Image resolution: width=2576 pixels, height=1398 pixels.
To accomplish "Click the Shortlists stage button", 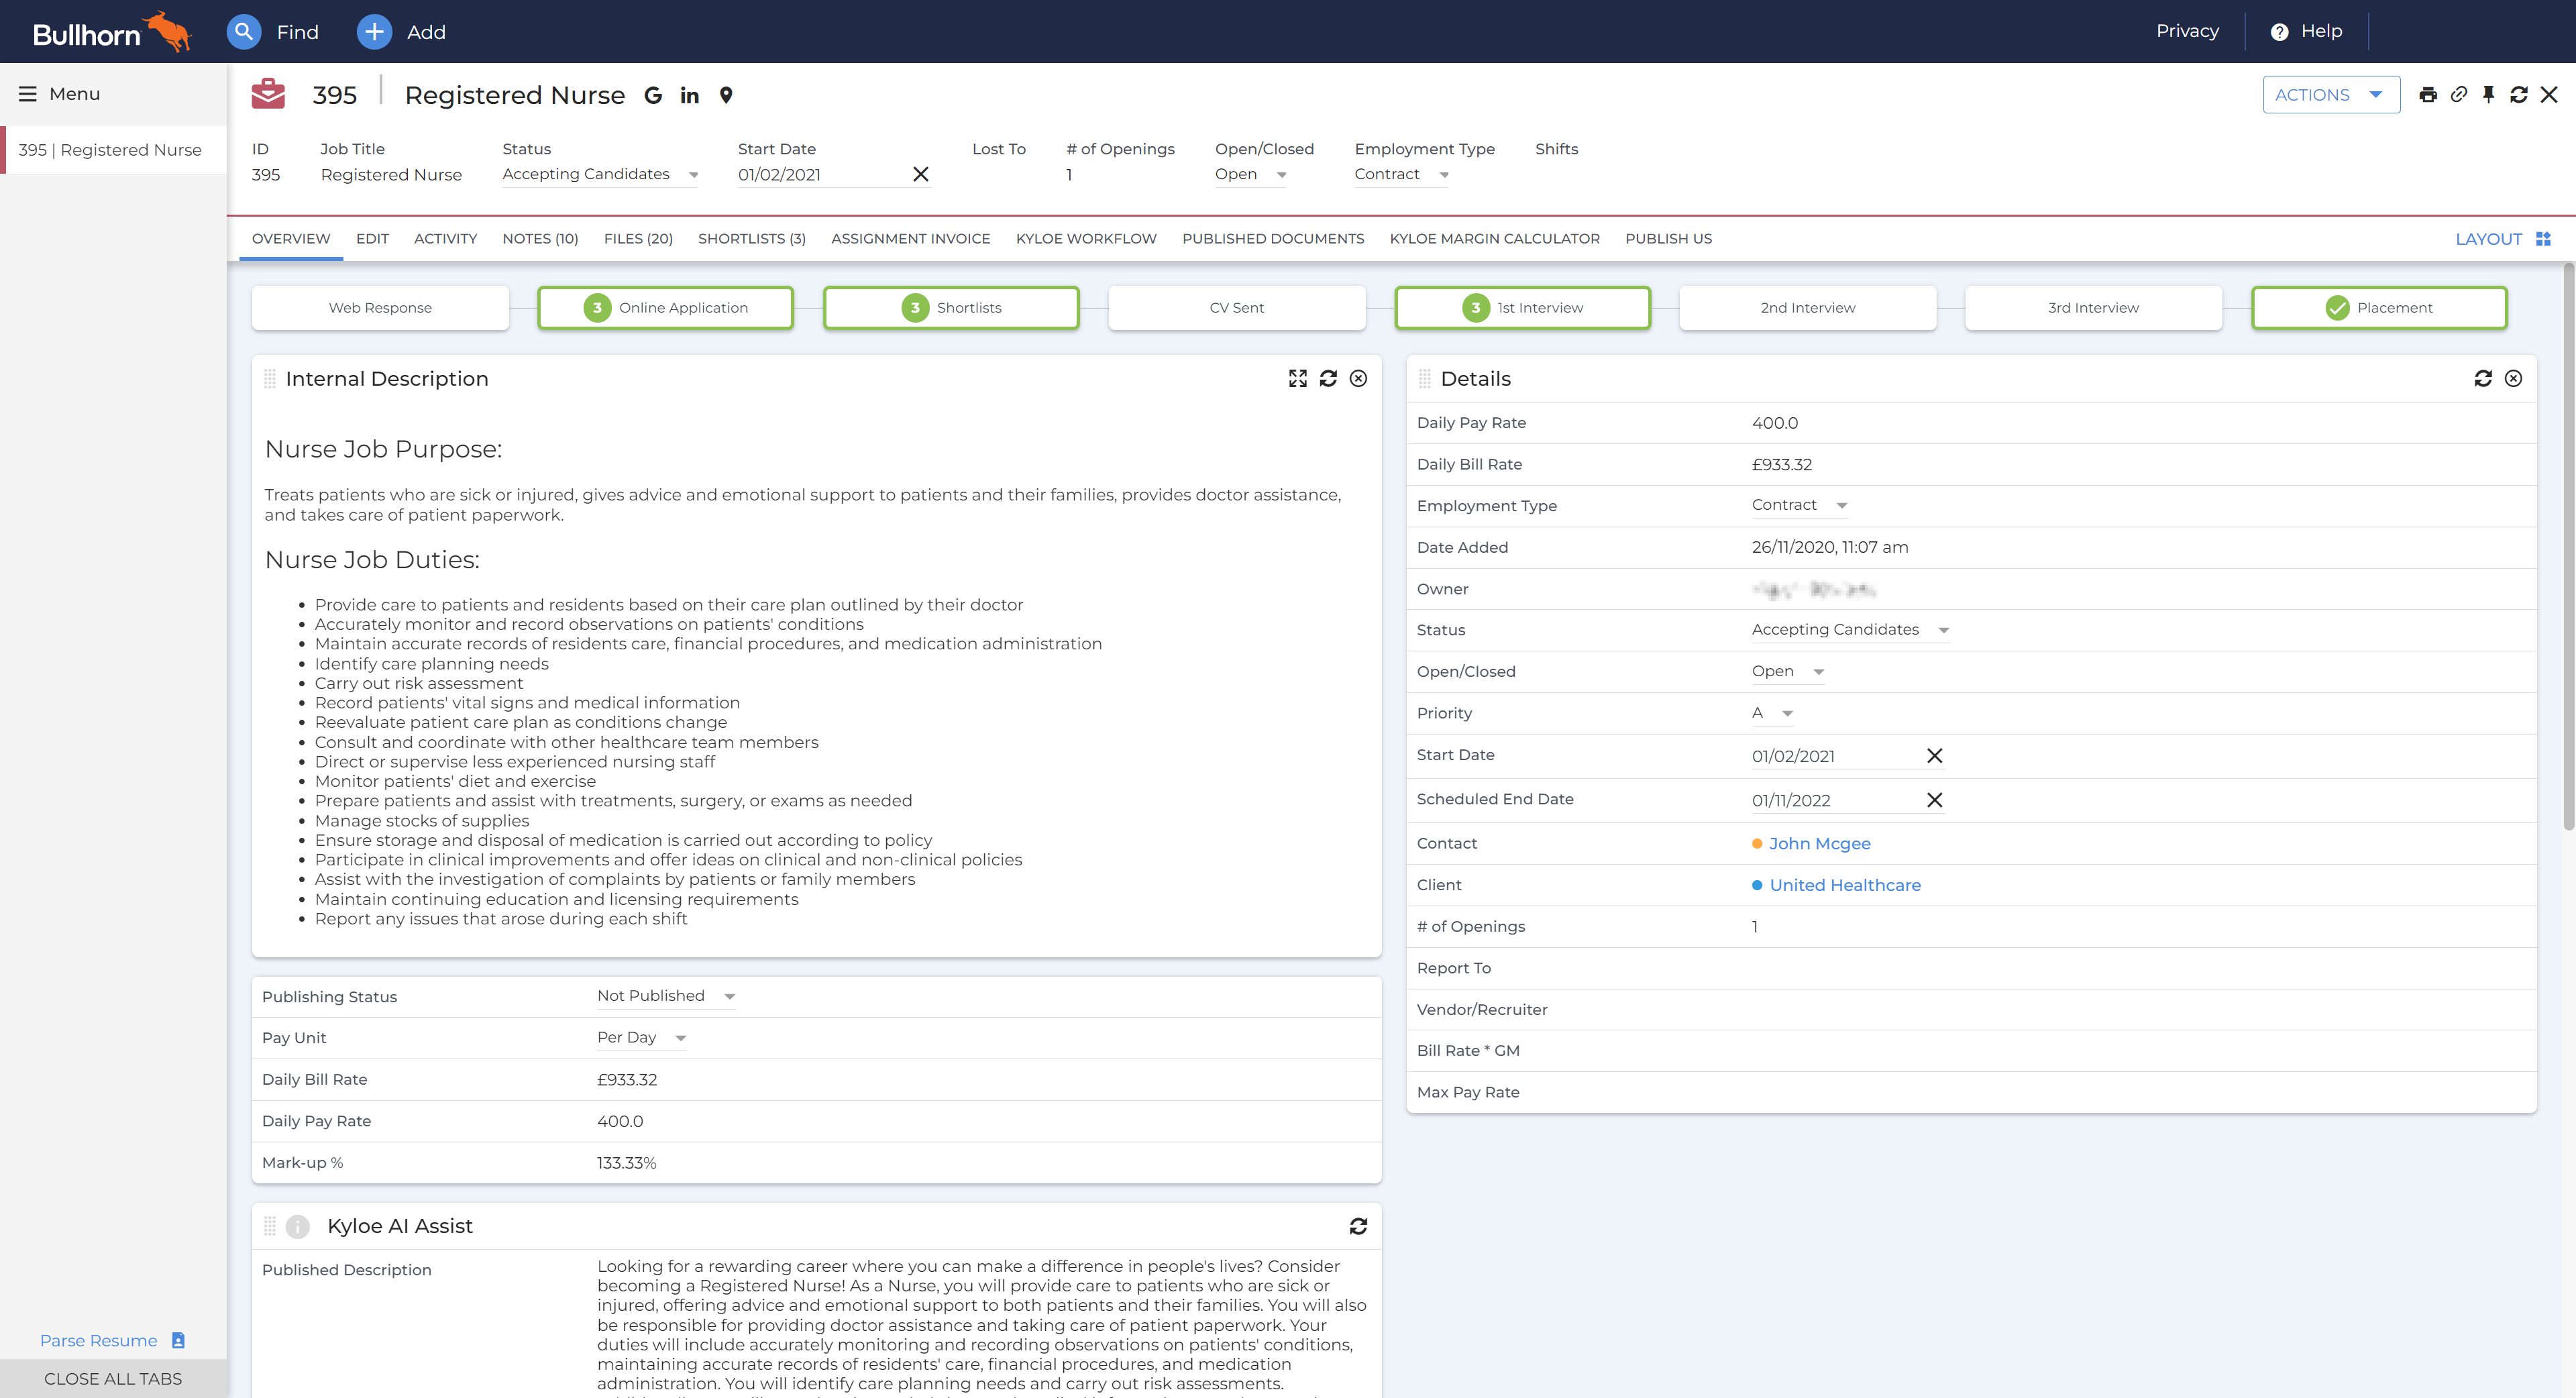I will point(951,308).
